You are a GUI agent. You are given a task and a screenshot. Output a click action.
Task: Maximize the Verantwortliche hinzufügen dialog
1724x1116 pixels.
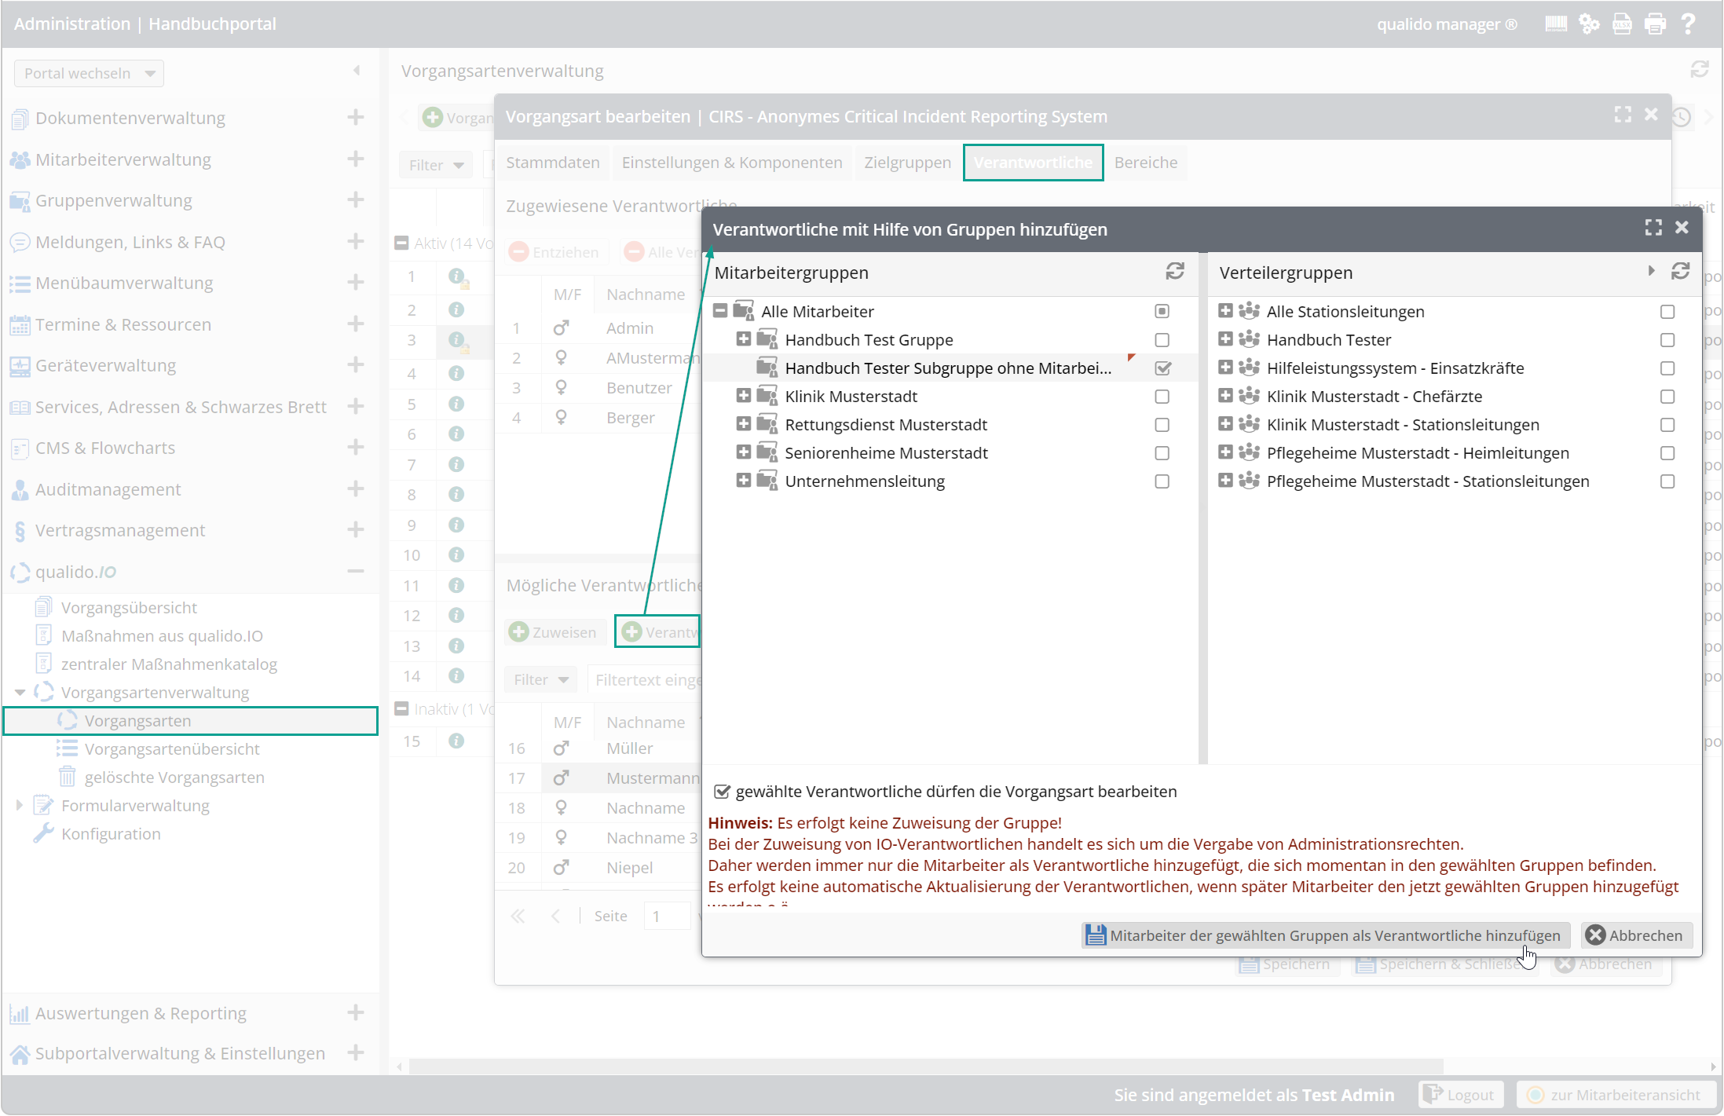[x=1653, y=228]
